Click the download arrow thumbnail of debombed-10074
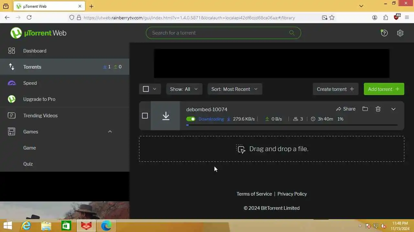414x232 pixels. [x=166, y=116]
